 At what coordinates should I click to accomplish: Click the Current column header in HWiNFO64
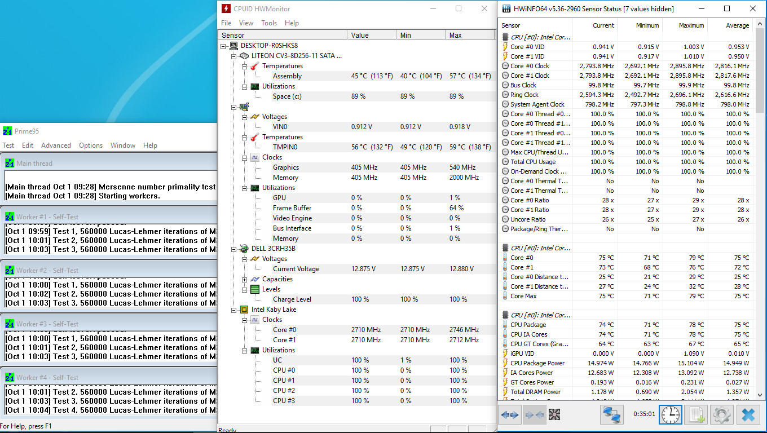(x=595, y=25)
